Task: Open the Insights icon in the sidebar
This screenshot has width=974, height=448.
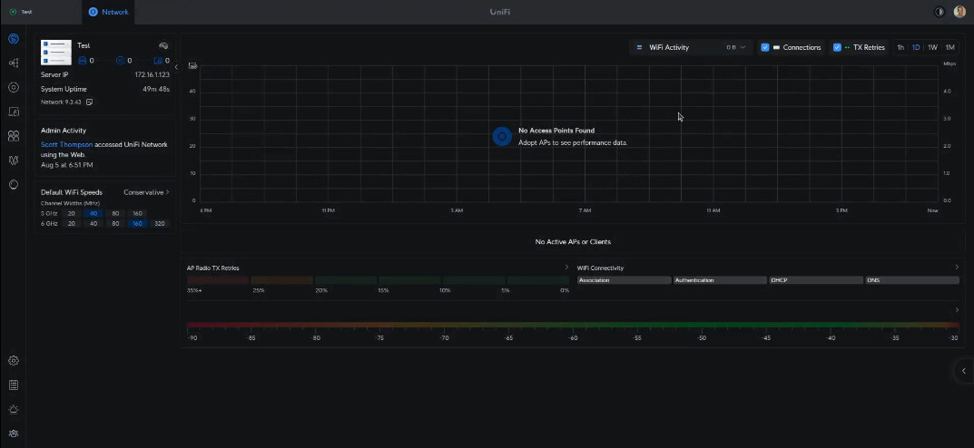Action: point(14,185)
